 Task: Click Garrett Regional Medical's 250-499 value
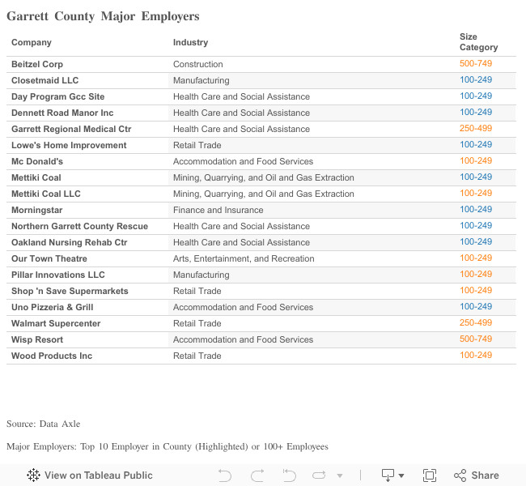[476, 128]
